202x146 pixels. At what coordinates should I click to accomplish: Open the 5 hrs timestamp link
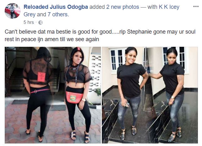coord(29,22)
